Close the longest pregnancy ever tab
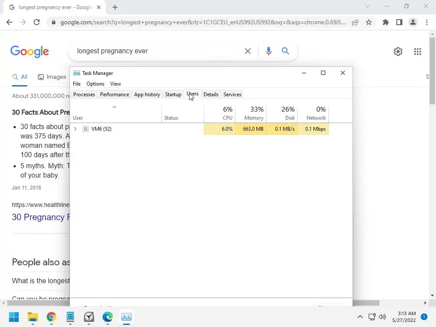The height and width of the screenshot is (327, 436). coord(99,8)
